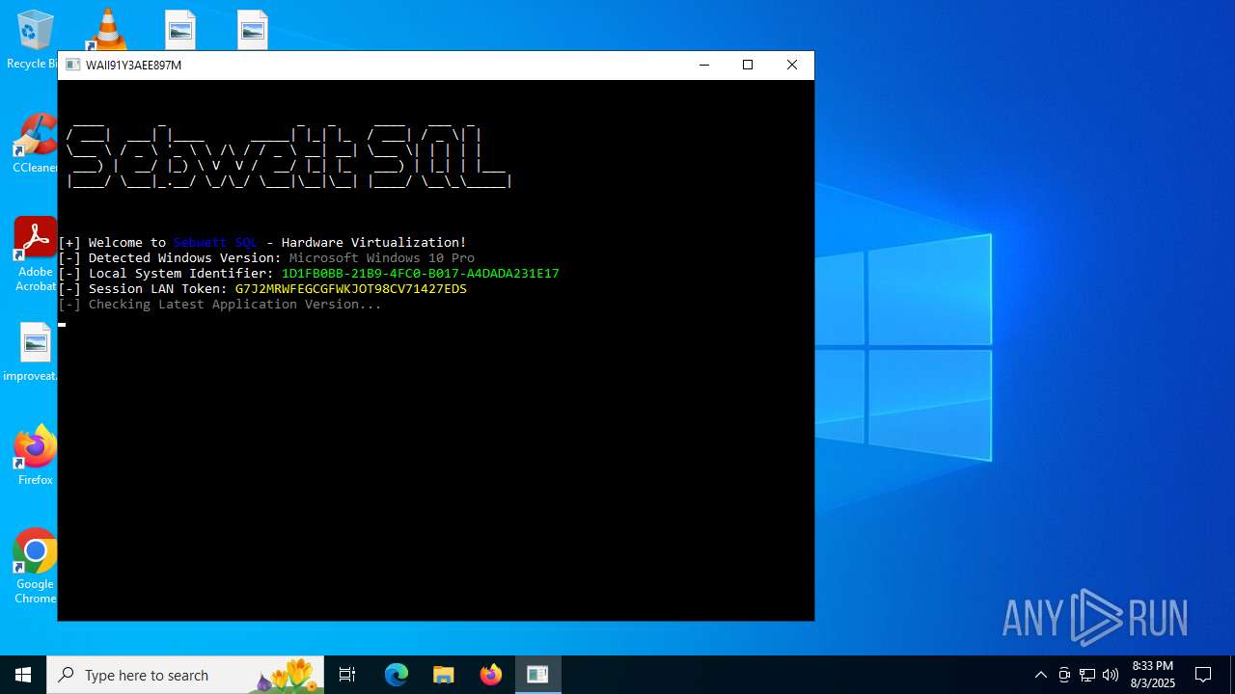This screenshot has height=694, width=1235.
Task: Open the network status tray icon
Action: [x=1087, y=675]
